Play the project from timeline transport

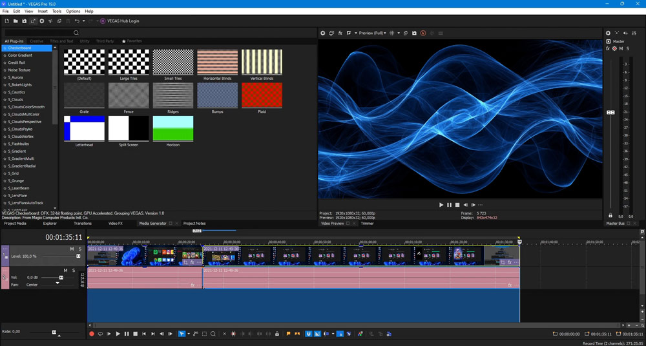pyautogui.click(x=118, y=334)
